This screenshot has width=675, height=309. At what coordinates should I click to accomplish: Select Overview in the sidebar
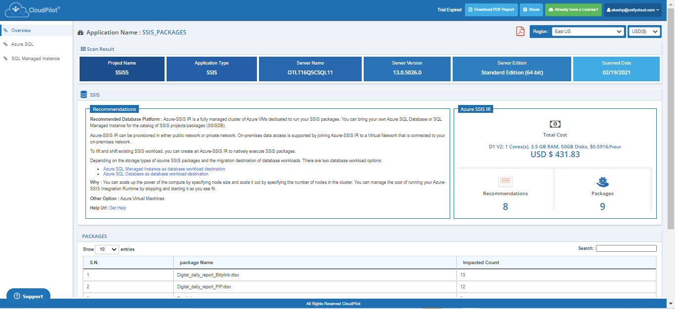click(37, 31)
